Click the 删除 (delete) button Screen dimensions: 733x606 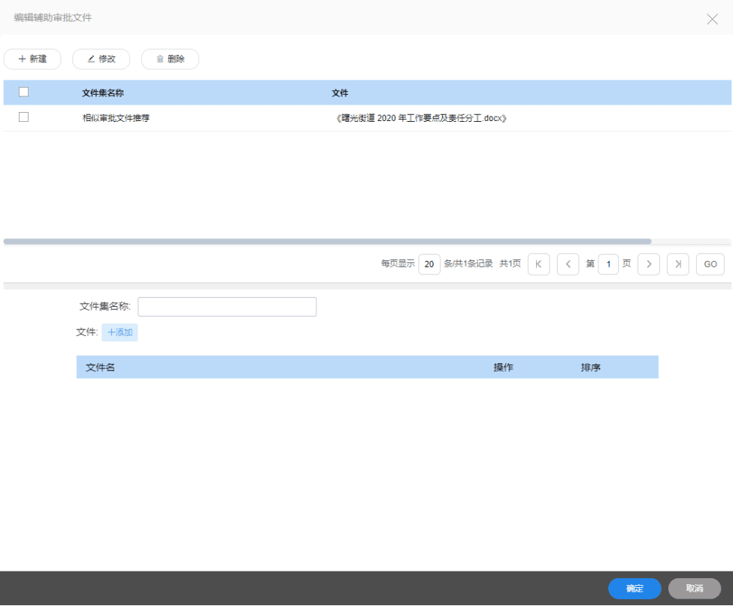[x=170, y=59]
